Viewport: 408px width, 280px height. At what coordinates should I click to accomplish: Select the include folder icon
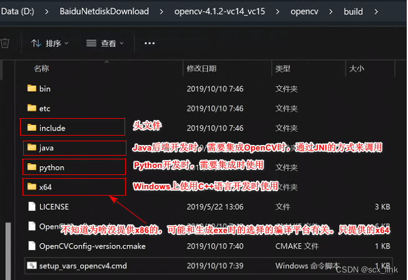pos(32,127)
